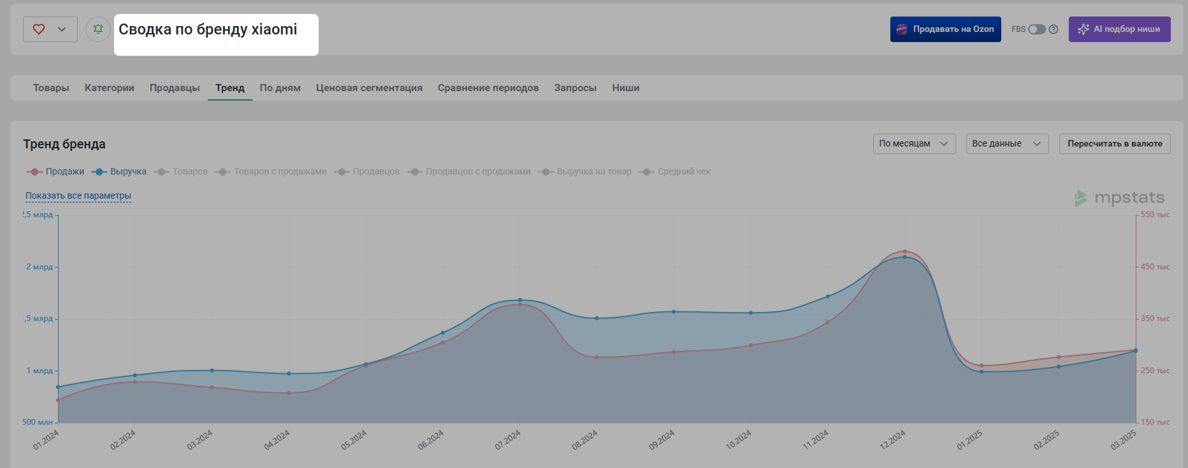Click the 03.2025 Выручка end data point
The image size is (1188, 468).
point(1135,351)
